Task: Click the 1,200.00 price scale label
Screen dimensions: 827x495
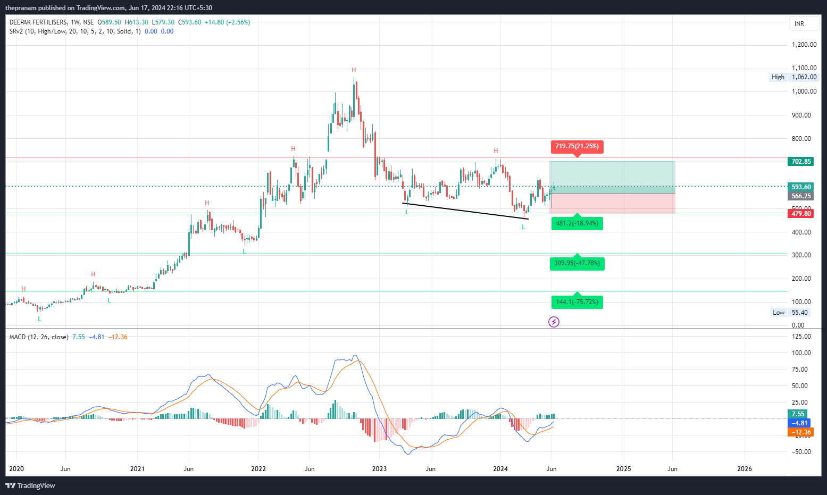Action: (804, 45)
